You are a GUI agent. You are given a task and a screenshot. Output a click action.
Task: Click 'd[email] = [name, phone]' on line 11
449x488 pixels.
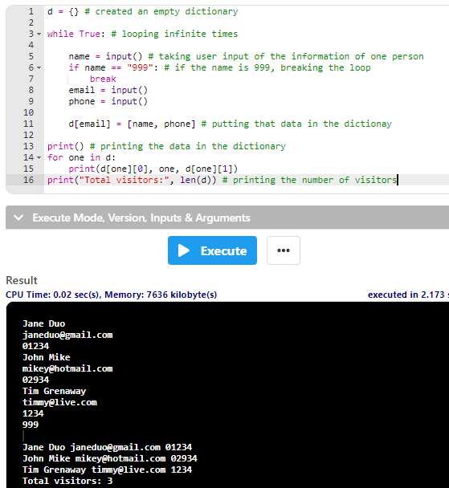132,124
